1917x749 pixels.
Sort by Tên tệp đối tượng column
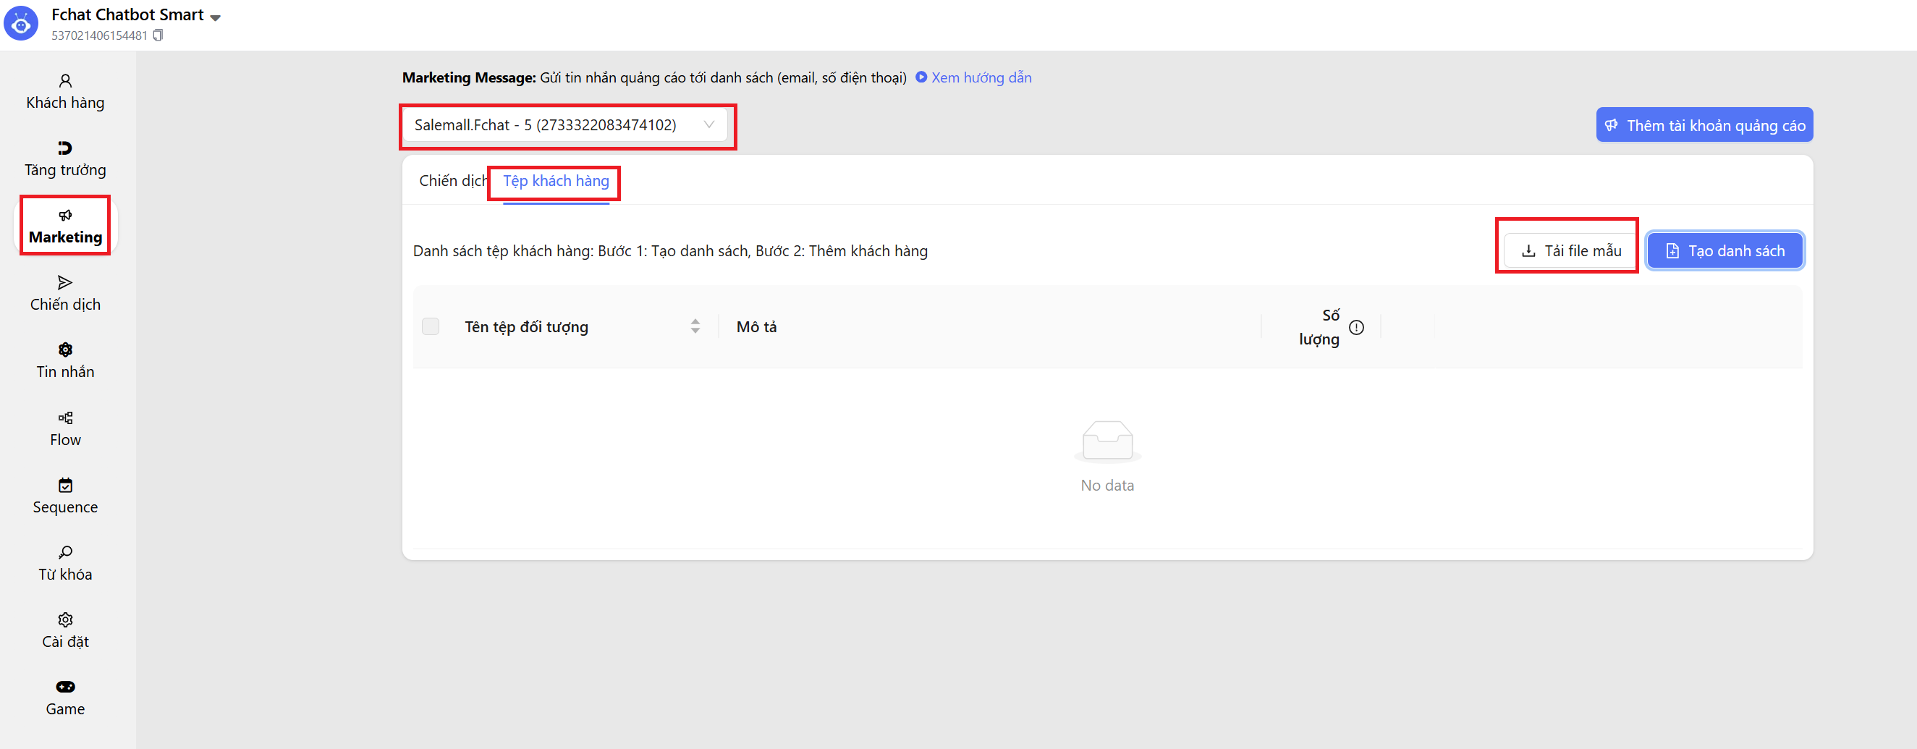(x=694, y=327)
